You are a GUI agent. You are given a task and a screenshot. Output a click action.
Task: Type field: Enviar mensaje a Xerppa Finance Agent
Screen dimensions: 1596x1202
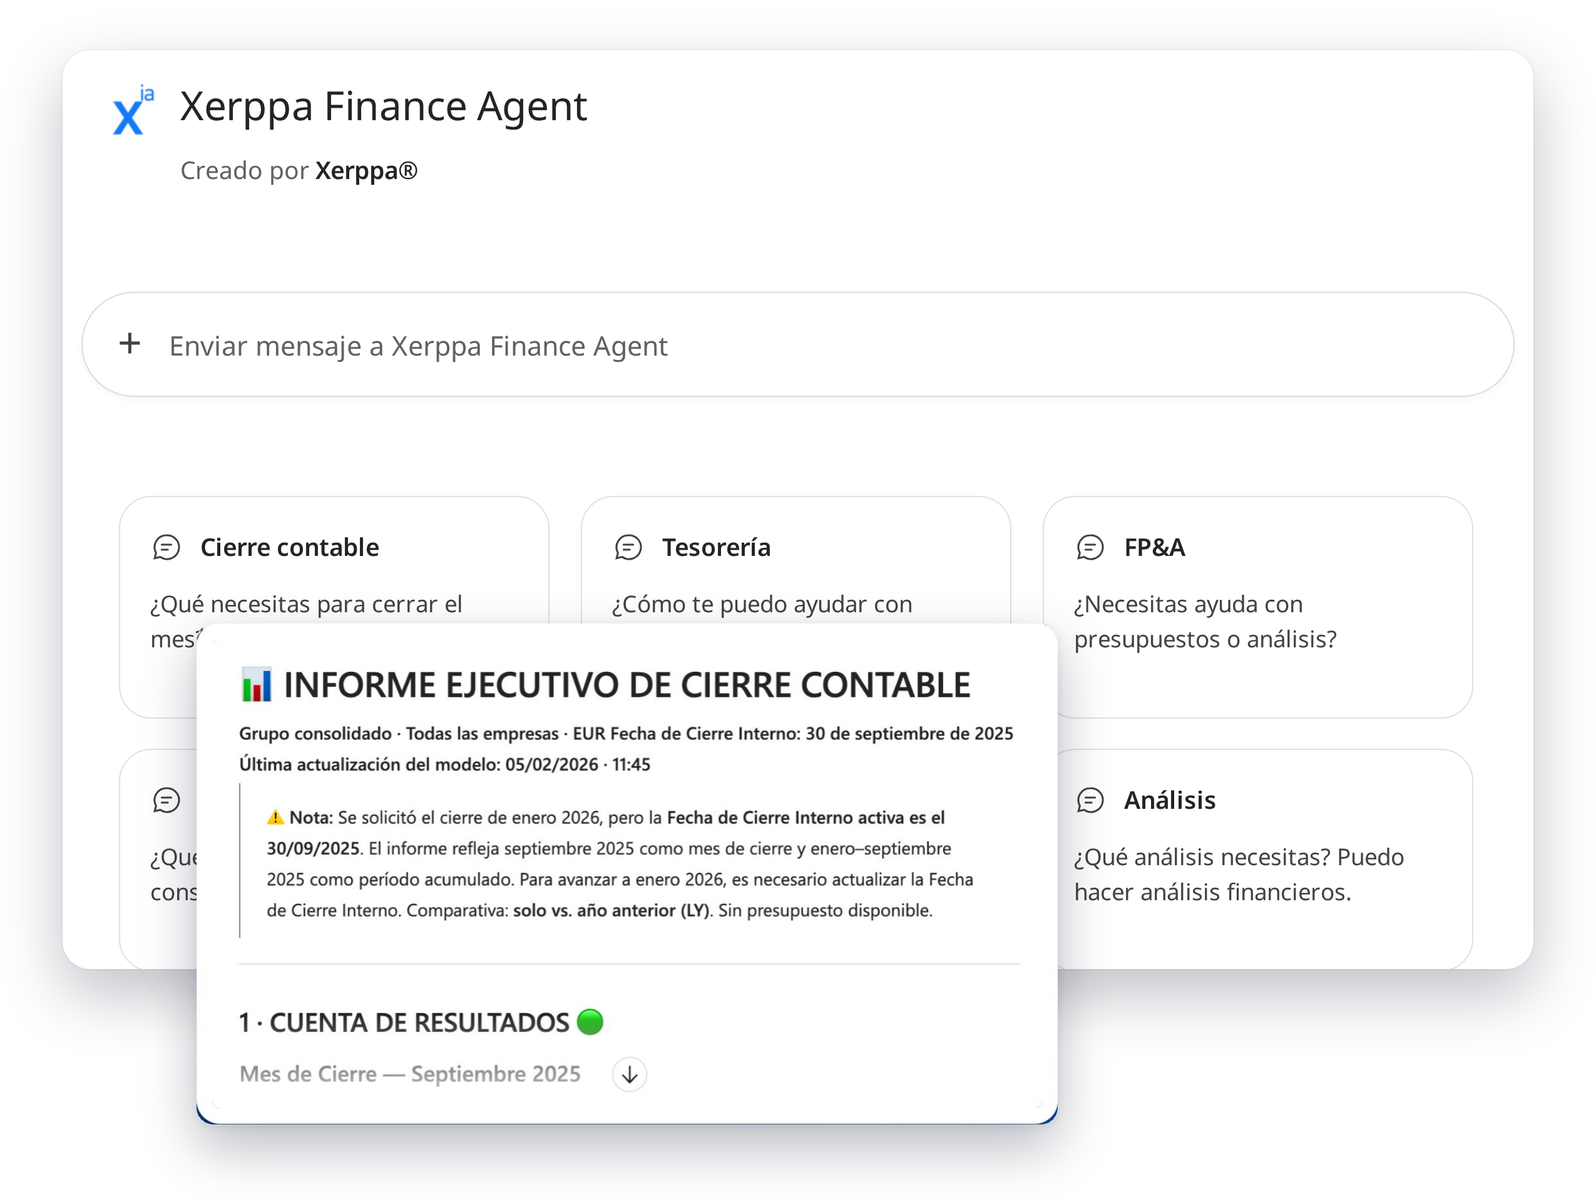[x=797, y=344]
